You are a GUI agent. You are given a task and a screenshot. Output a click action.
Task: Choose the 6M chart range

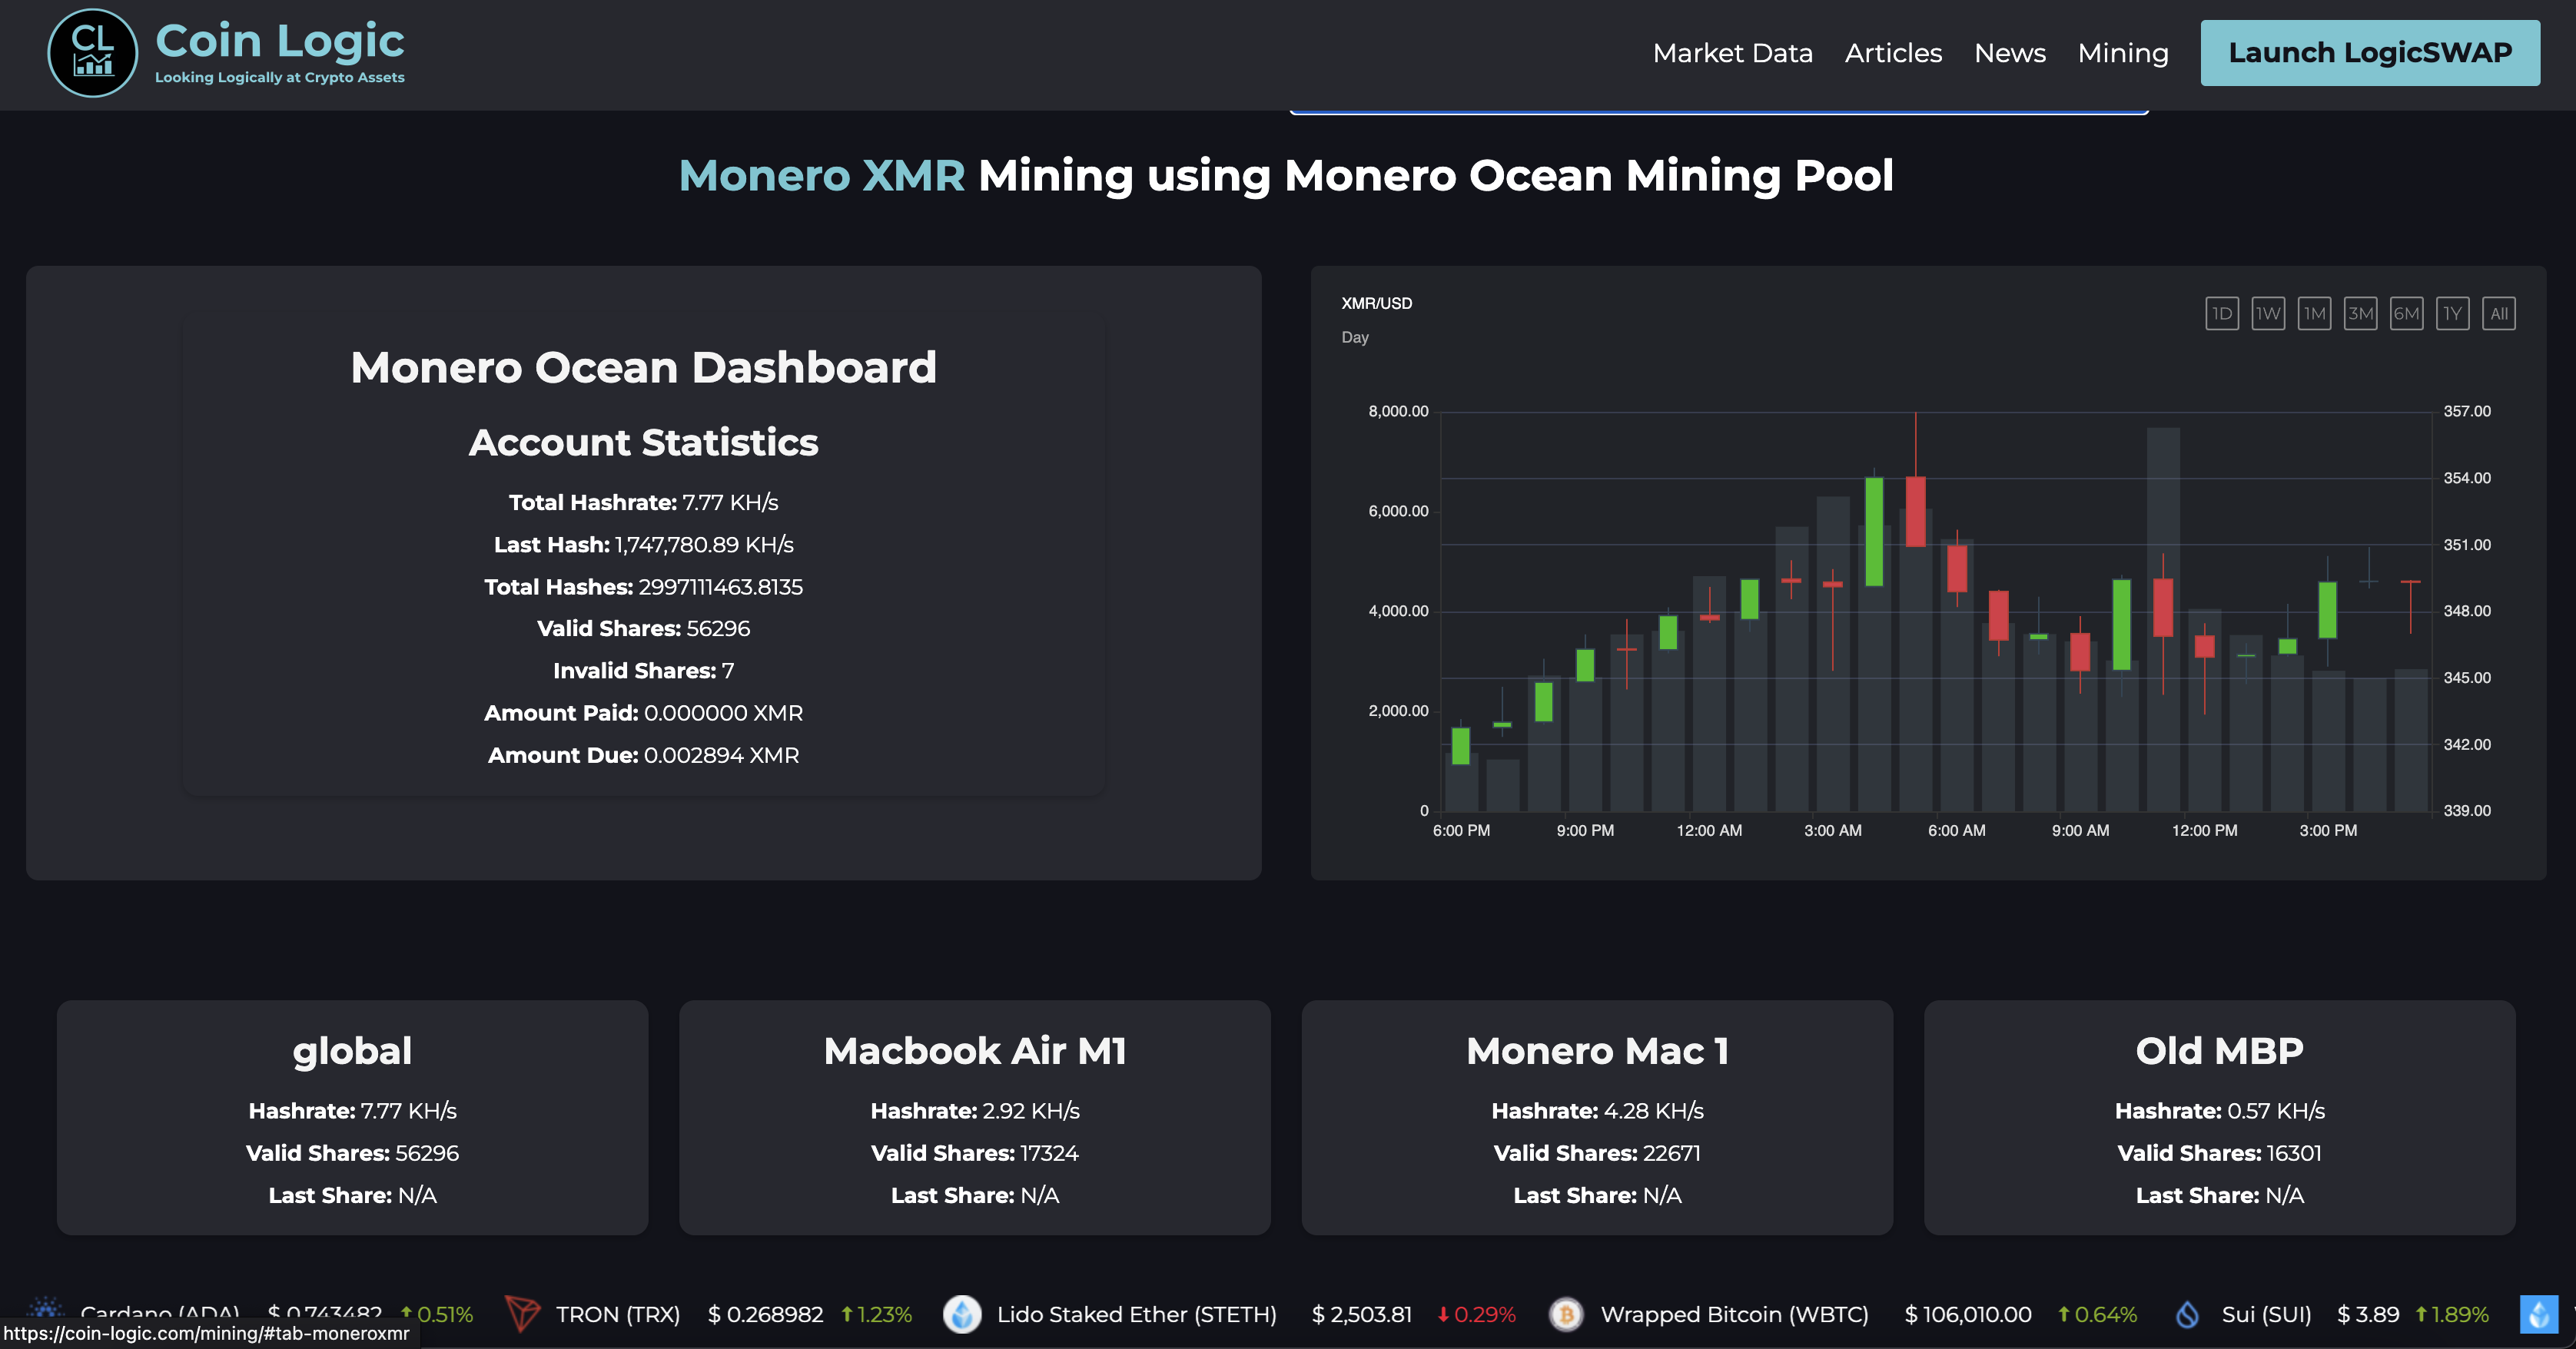tap(2406, 314)
